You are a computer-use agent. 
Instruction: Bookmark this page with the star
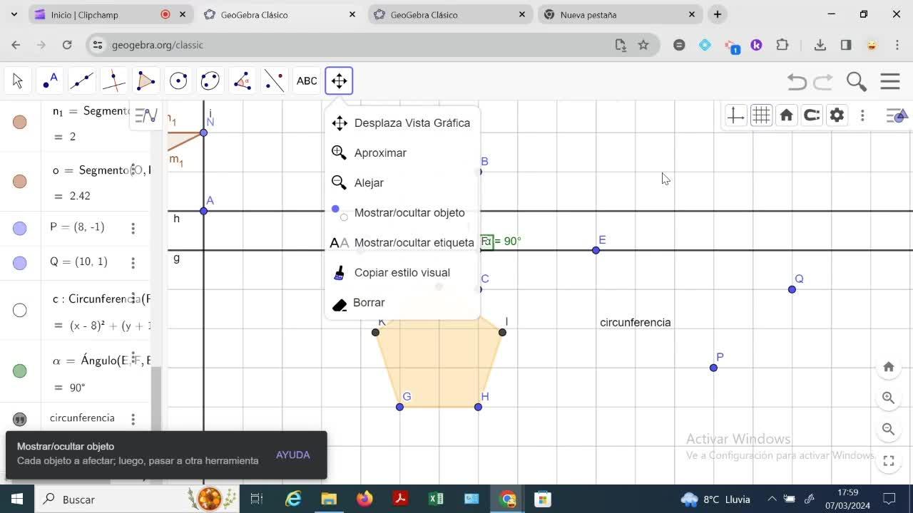click(643, 45)
